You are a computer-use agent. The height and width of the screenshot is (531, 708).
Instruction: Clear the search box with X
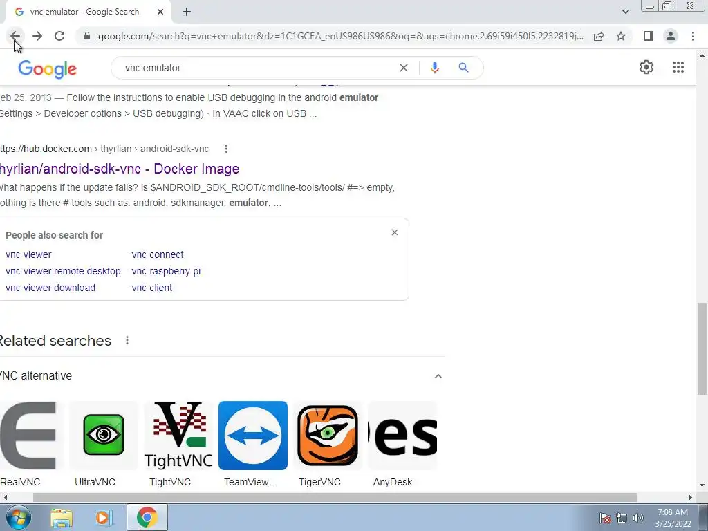tap(404, 68)
